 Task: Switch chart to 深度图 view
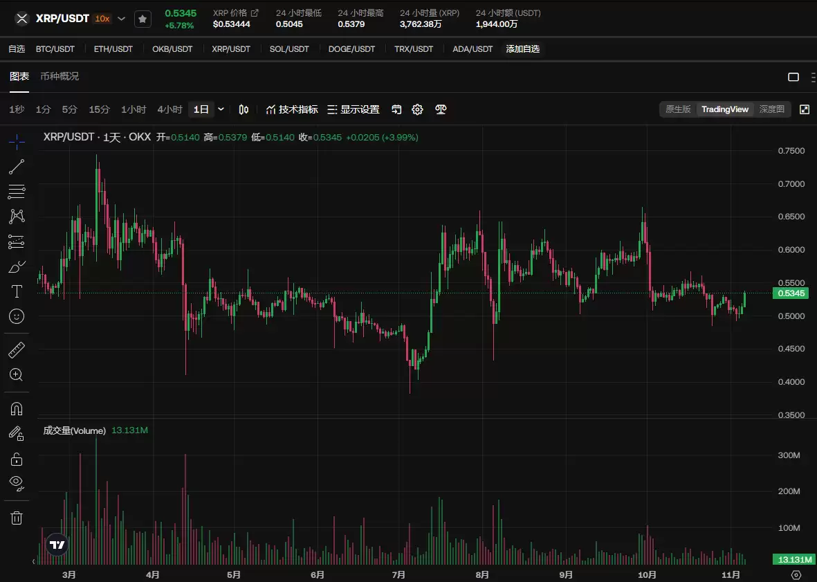point(771,109)
